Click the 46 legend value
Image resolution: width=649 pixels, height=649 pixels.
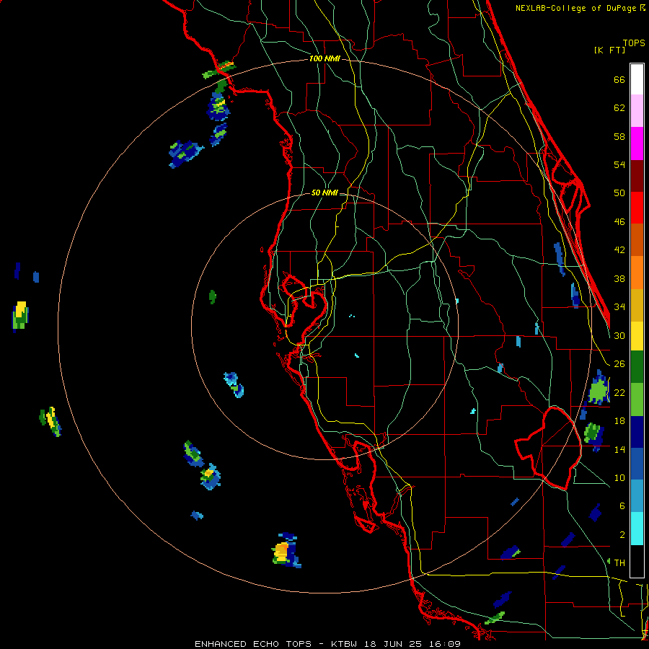[x=619, y=222]
